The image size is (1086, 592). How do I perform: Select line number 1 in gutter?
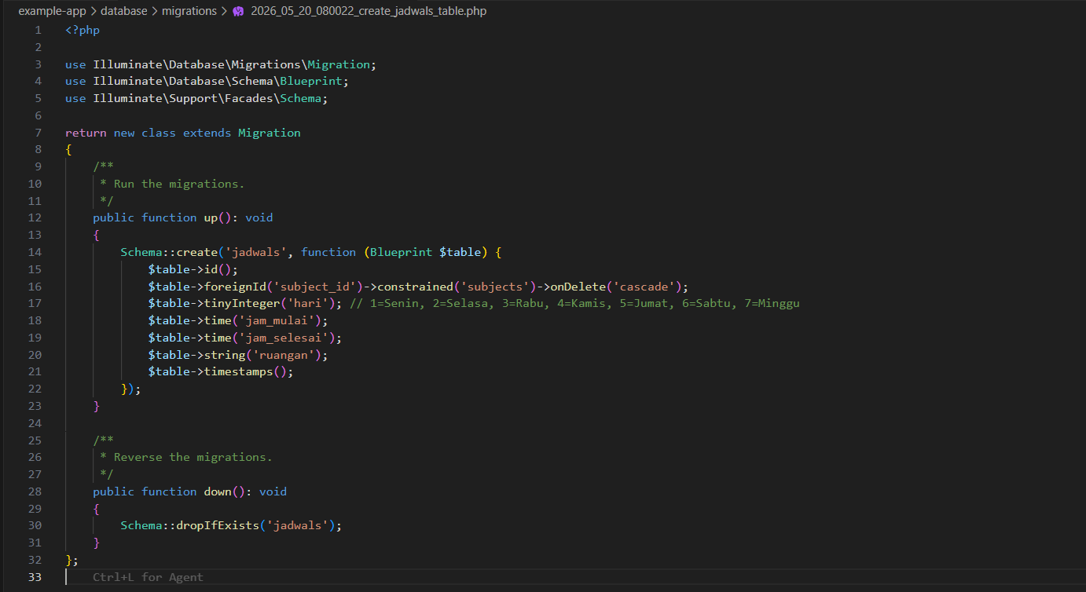coord(38,30)
